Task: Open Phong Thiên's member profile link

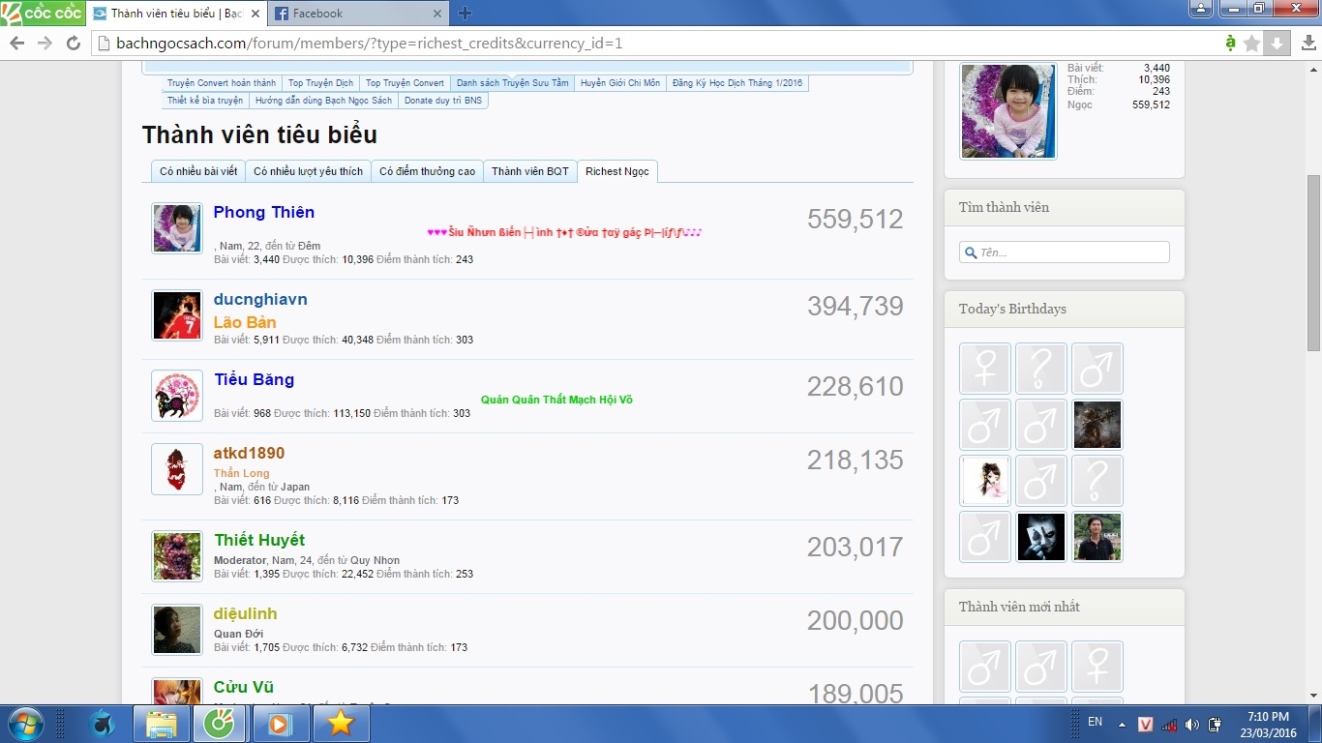Action: tap(263, 212)
